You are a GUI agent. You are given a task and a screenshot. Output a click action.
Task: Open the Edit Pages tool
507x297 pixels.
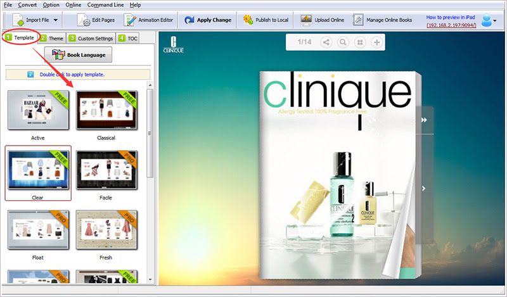pyautogui.click(x=96, y=20)
